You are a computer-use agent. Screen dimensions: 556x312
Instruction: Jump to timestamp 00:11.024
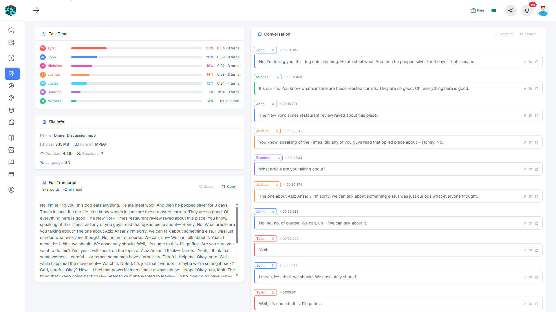[293, 77]
